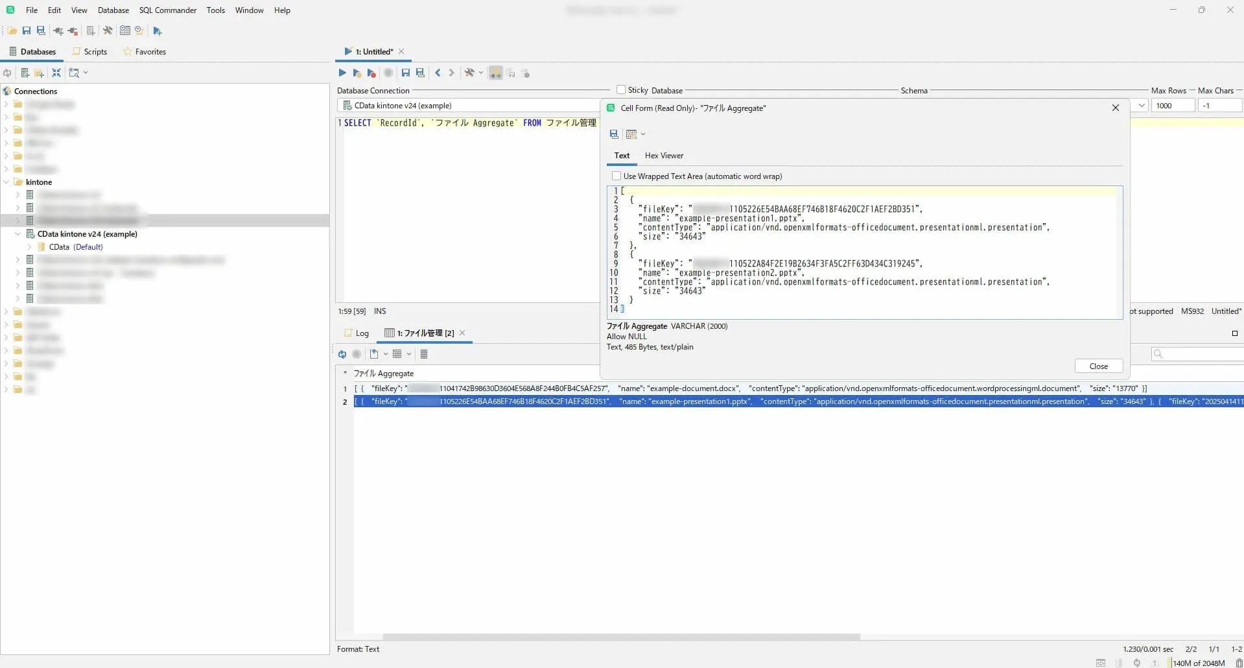
Task: Go to previous SQL history with left arrow
Action: (438, 73)
